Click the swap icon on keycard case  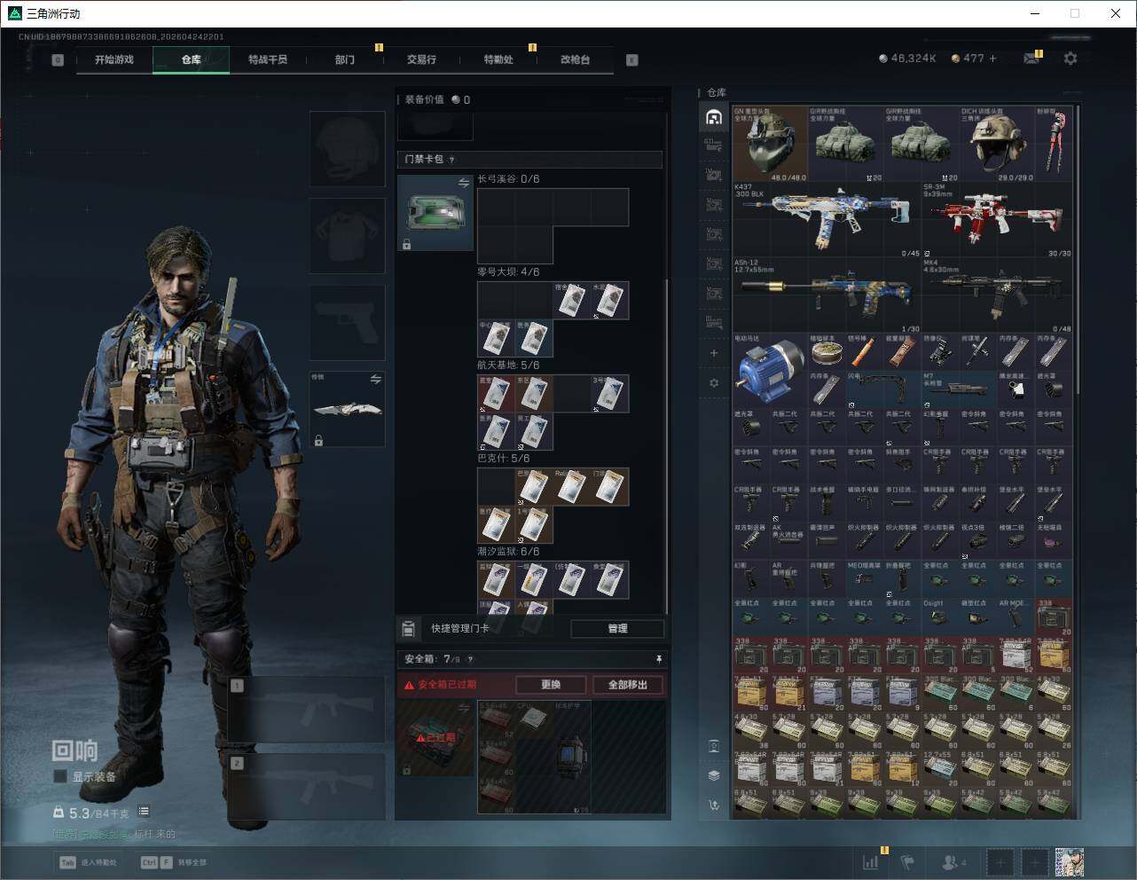click(464, 183)
